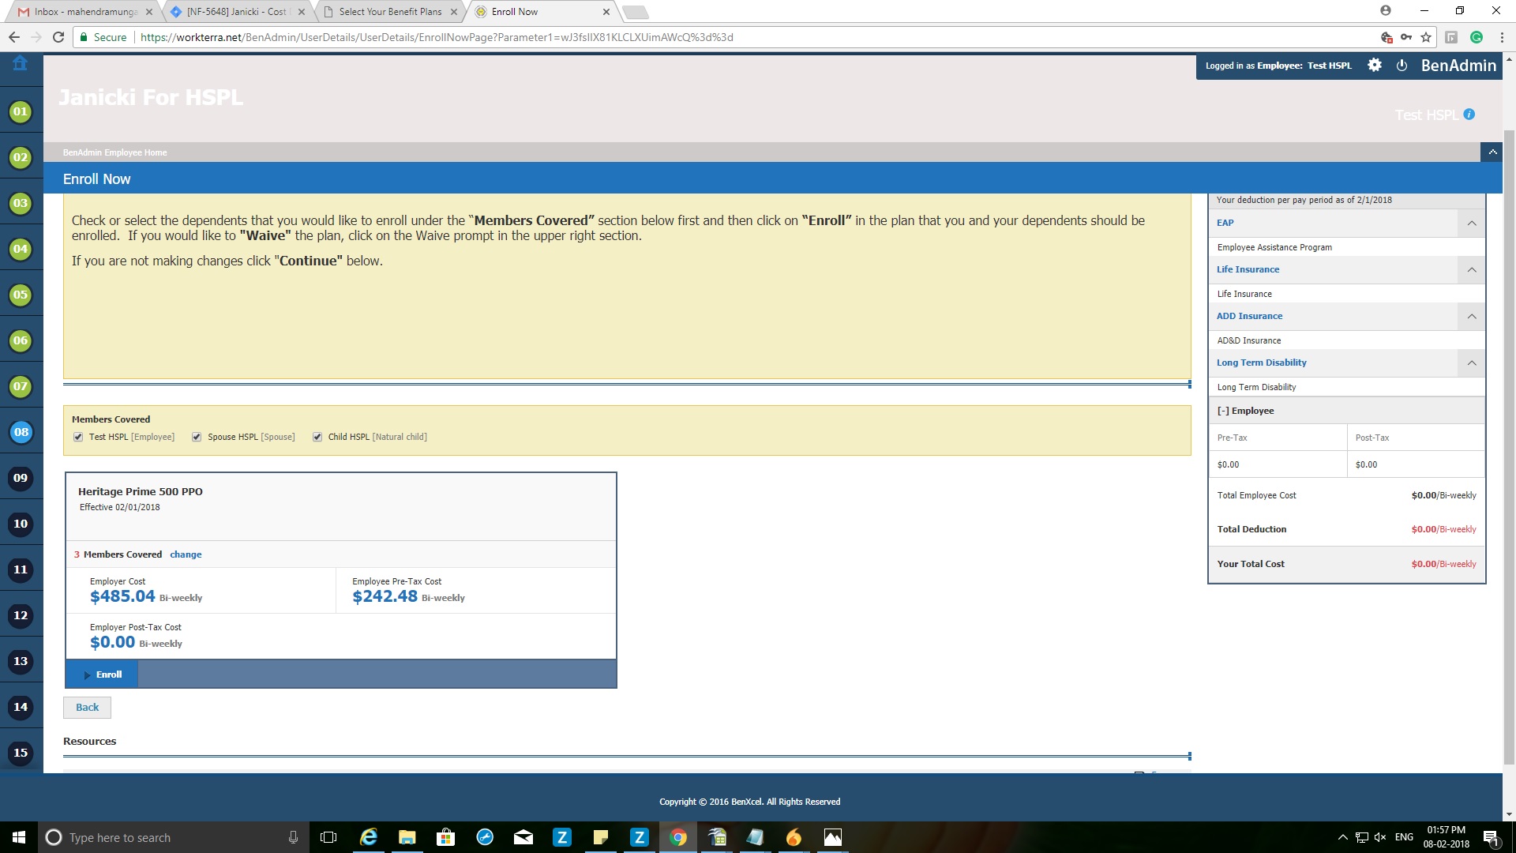
Task: Go to step 12 in sidebar
Action: point(21,615)
